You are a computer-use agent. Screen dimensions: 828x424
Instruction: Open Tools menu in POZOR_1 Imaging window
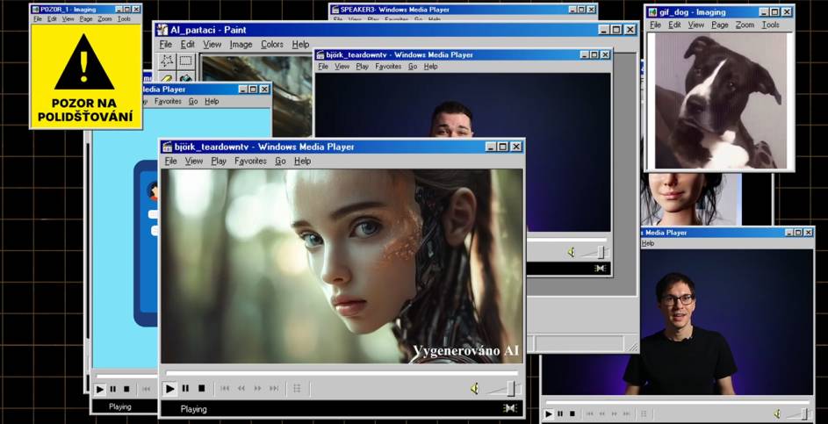[124, 18]
